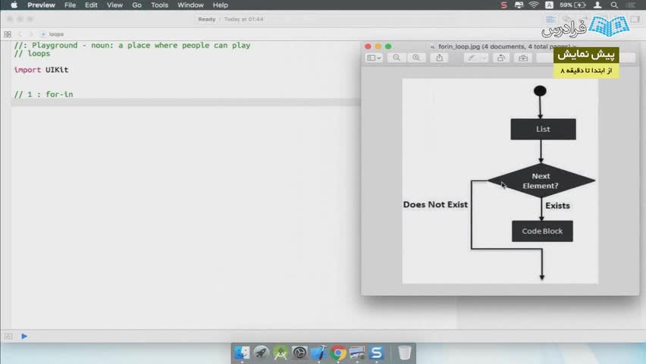Open Google Chrome from the Dock
646x364 pixels.
click(338, 353)
